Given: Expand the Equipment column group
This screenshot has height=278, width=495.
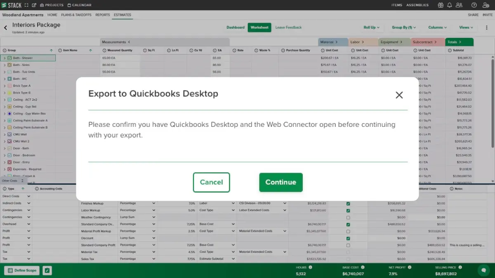Looking at the screenshot, I should coord(401,42).
